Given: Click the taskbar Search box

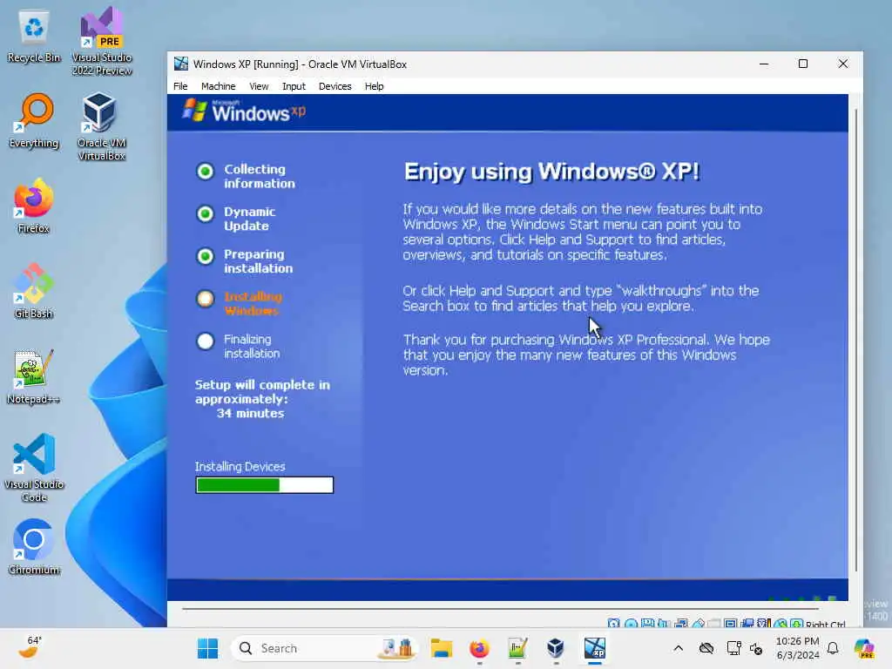Looking at the screenshot, I should click(324, 648).
